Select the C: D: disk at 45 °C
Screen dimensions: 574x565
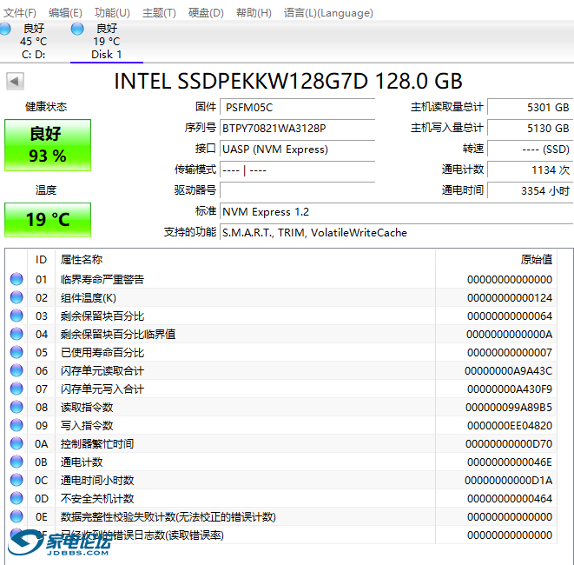click(34, 41)
